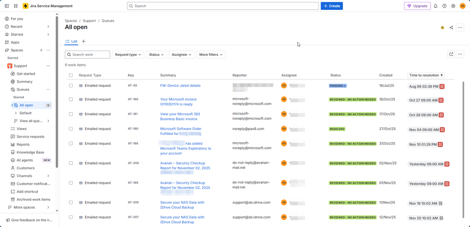Click the top Search field
This screenshot has height=227, width=470.
point(223,6)
